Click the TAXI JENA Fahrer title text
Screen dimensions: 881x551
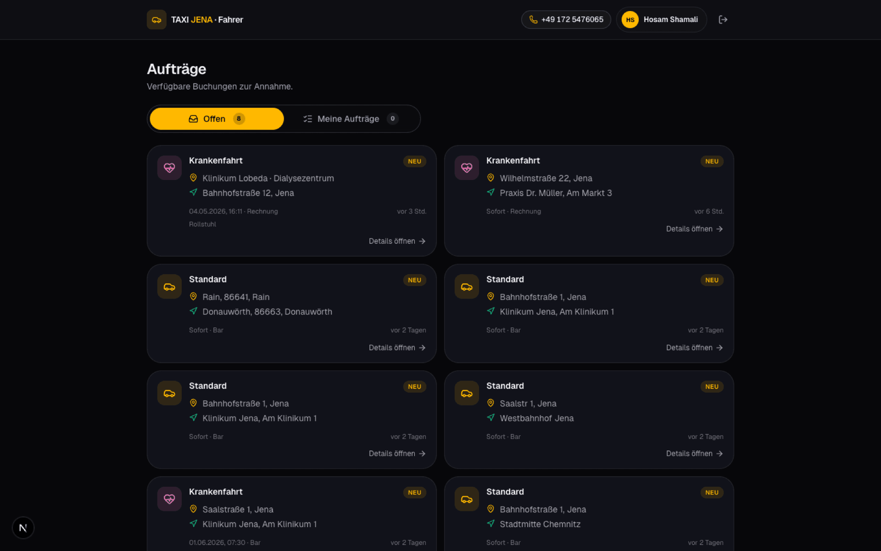(207, 20)
